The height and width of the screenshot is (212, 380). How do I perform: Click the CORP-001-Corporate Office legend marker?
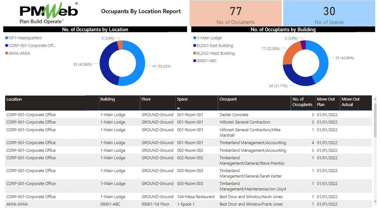pyautogui.click(x=7, y=46)
